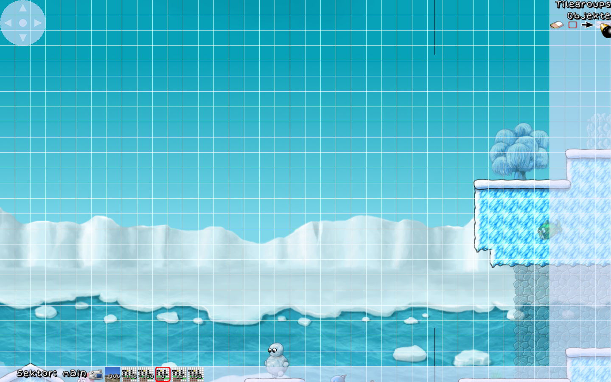This screenshot has height=382, width=611.
Task: Select the tilemap layer labeled 100
Action: tap(195, 374)
